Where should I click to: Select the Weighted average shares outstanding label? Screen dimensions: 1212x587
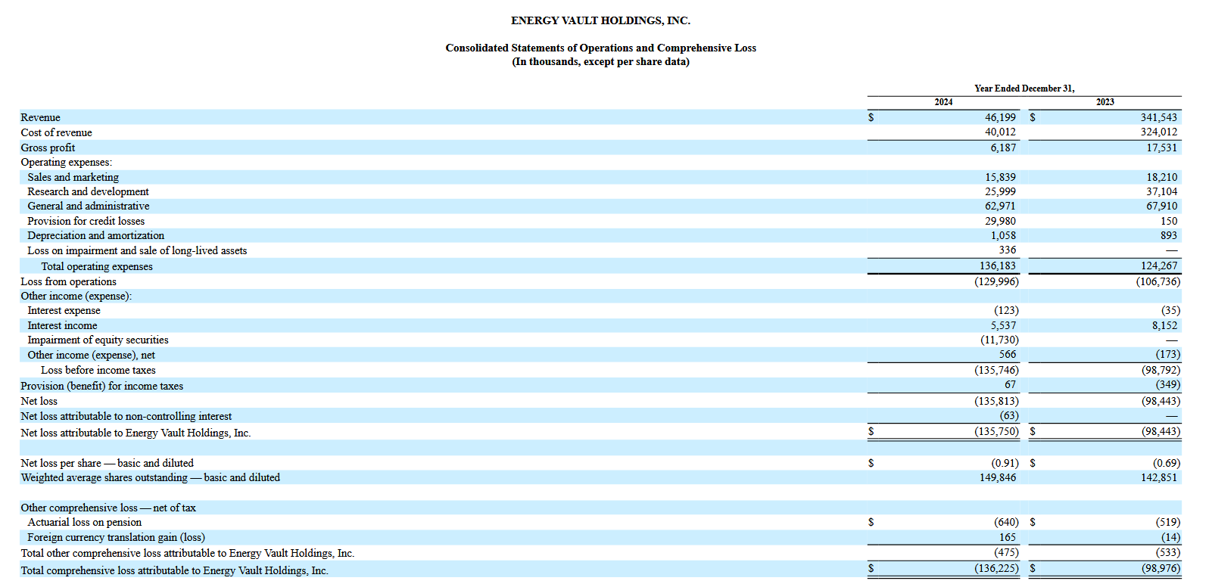tap(150, 477)
